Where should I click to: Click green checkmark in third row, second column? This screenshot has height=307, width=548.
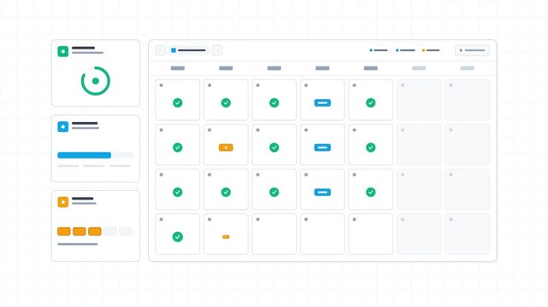click(x=226, y=192)
